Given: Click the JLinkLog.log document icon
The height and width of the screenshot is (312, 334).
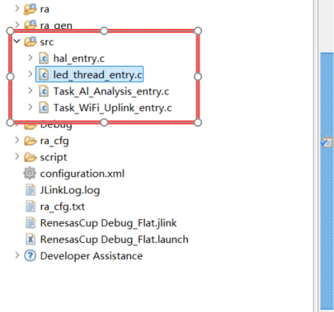Looking at the screenshot, I should coord(31,190).
